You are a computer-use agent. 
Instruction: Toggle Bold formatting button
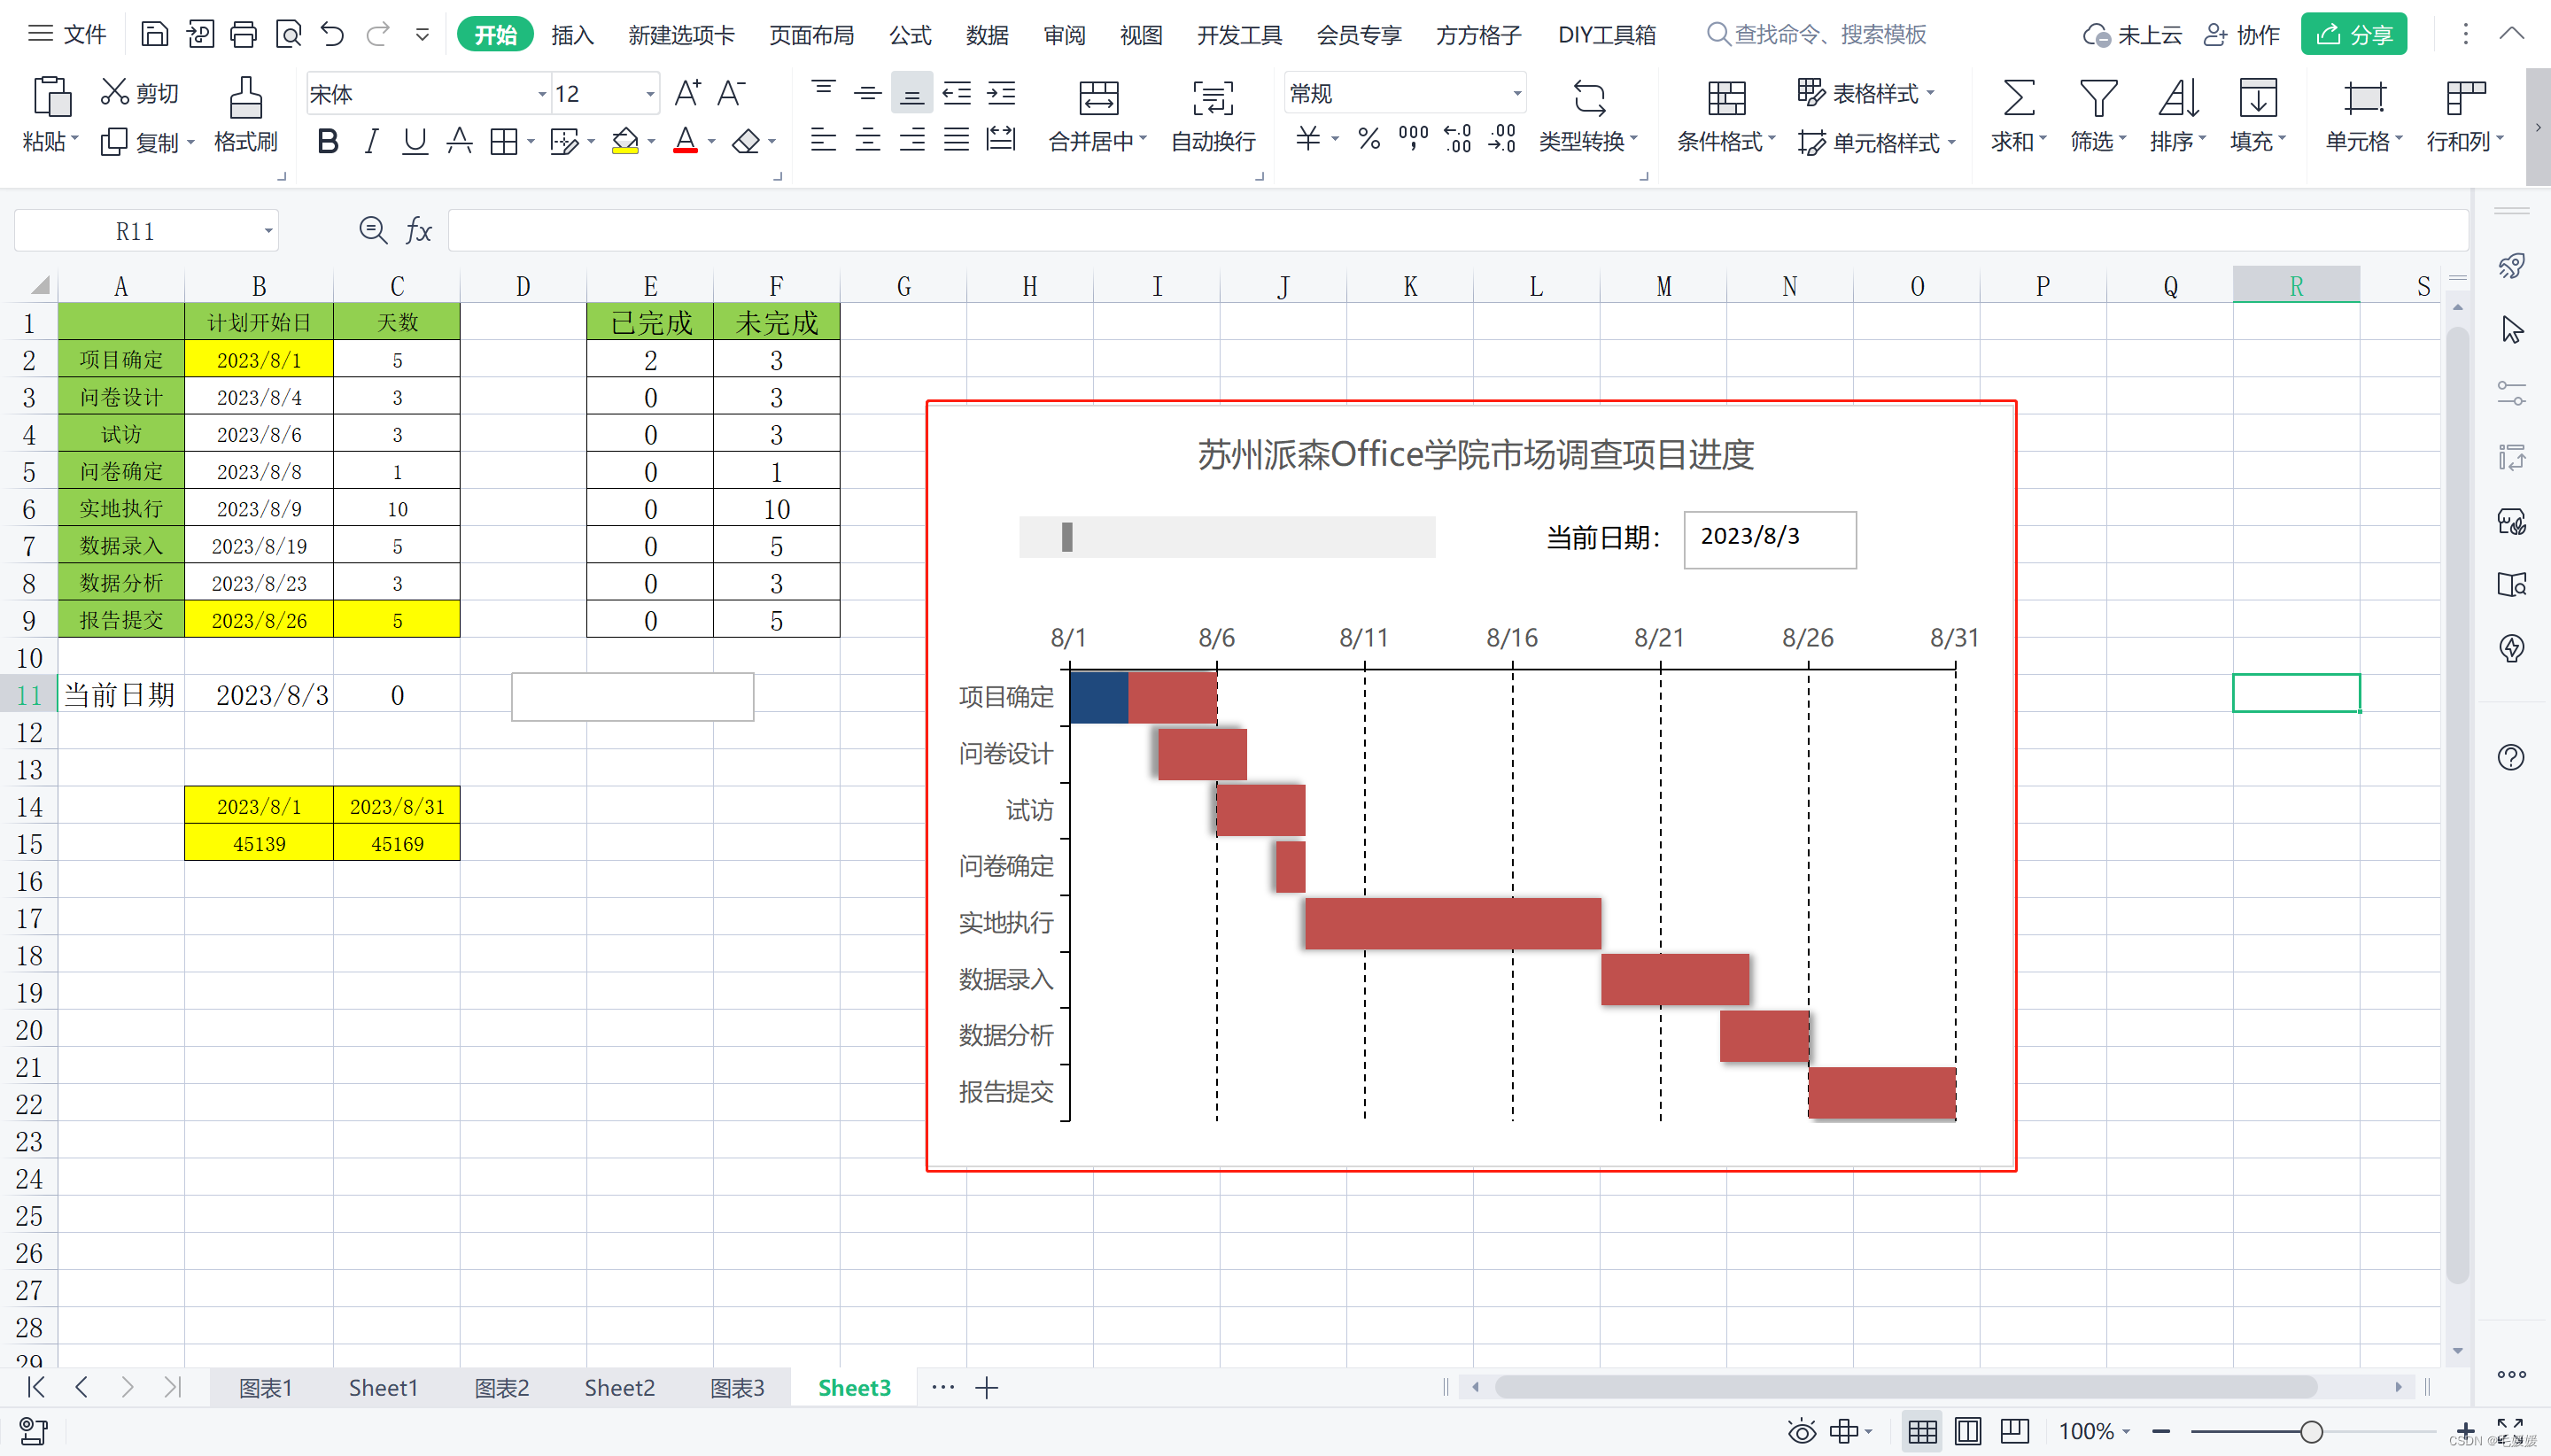pyautogui.click(x=327, y=142)
